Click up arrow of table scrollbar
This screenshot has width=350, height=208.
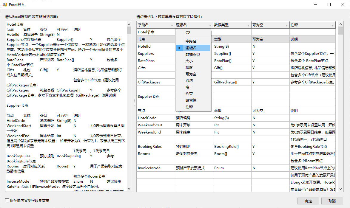[340, 24]
